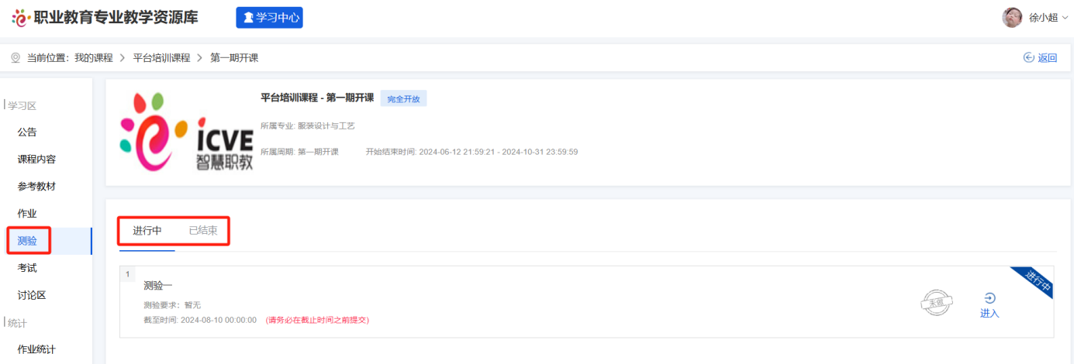
Task: Switch to the 已结束 tab
Action: click(x=203, y=231)
